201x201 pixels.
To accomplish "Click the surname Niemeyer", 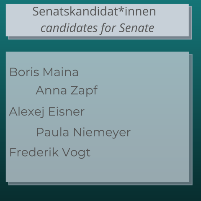I will (x=102, y=132).
